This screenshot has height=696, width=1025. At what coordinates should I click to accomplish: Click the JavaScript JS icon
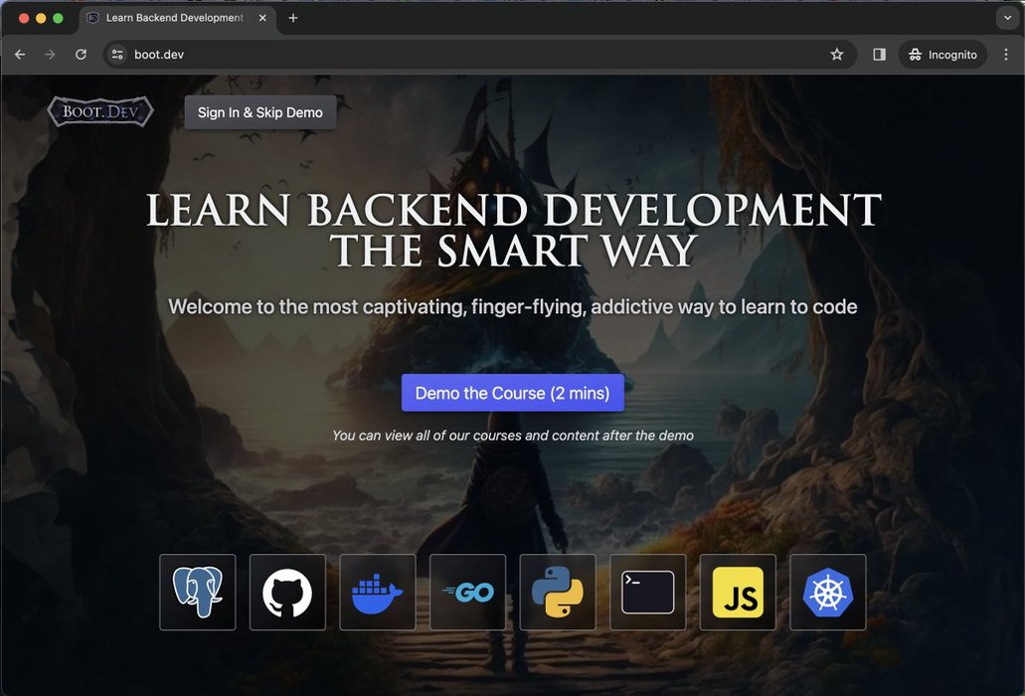tap(738, 592)
